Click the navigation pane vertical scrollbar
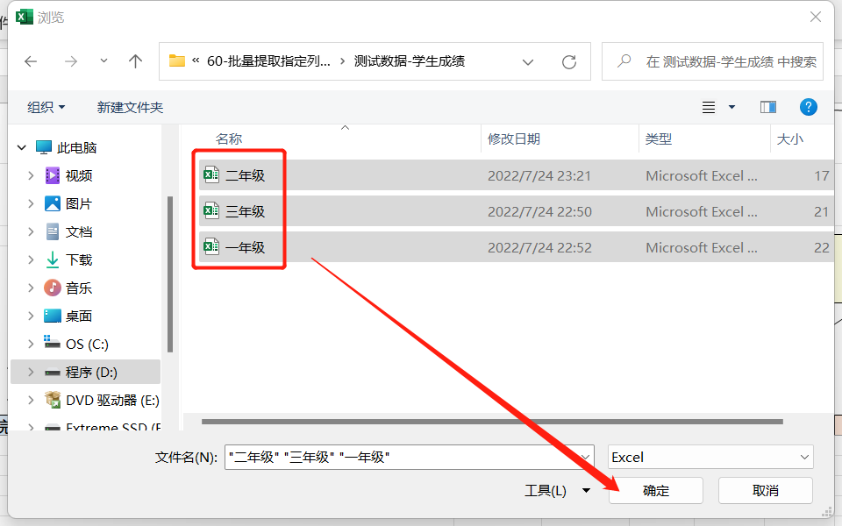The width and height of the screenshot is (842, 526). 170,274
